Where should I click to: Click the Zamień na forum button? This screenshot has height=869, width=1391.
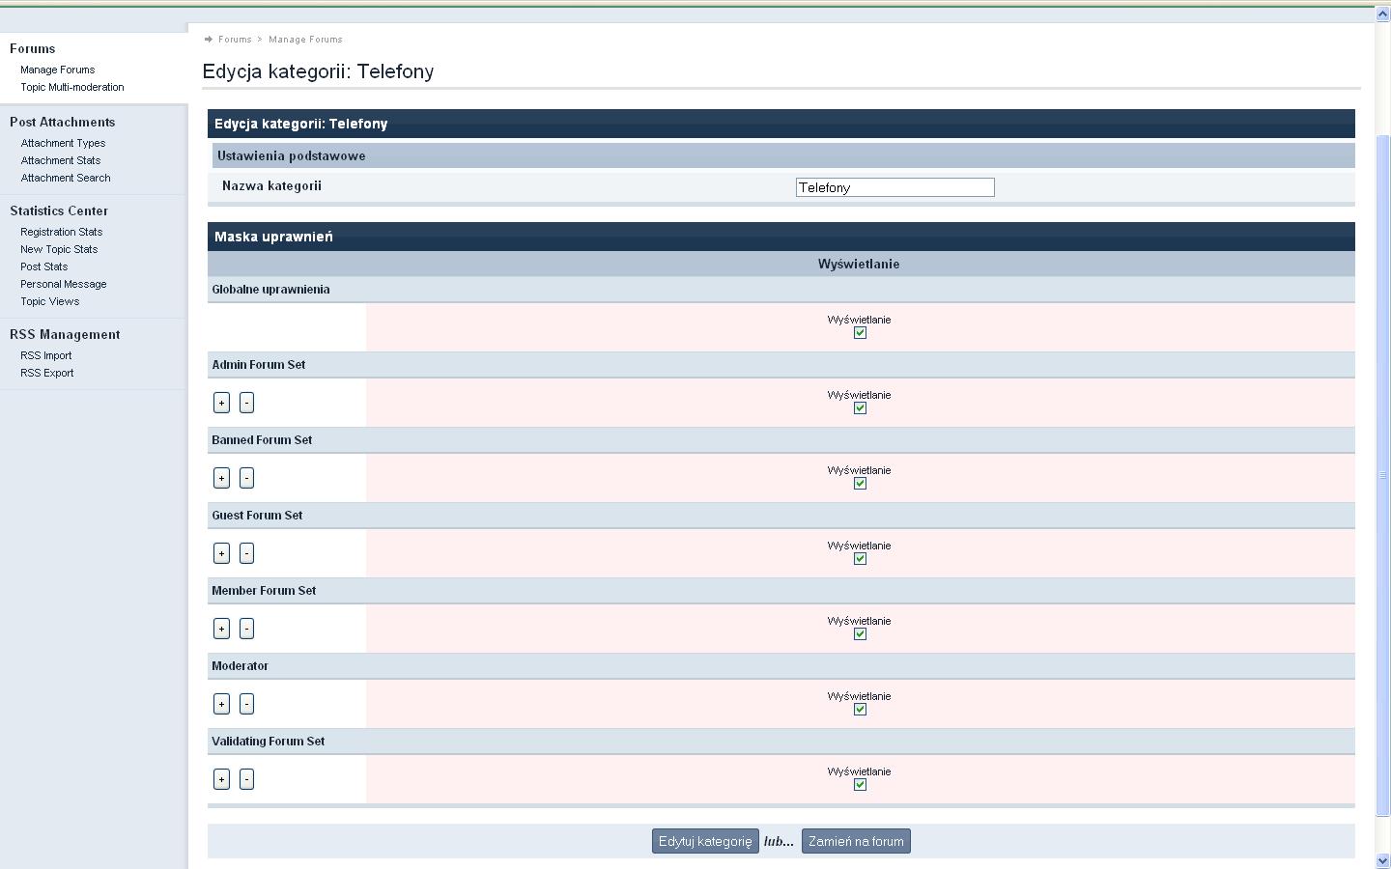856,841
